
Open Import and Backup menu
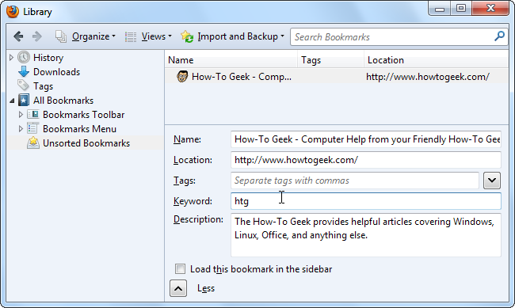click(241, 36)
